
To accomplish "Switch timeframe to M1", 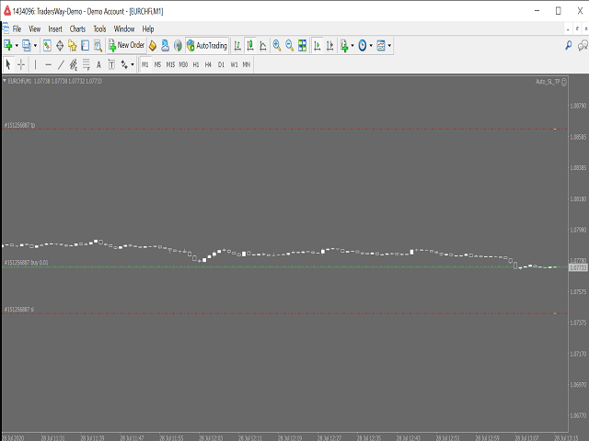I will (x=145, y=64).
